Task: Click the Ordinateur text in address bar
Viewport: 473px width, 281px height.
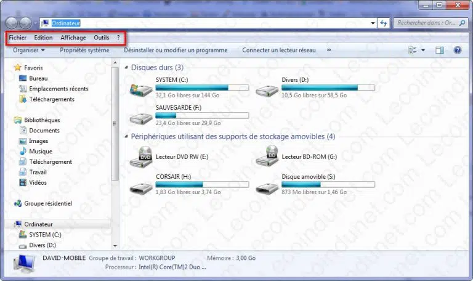Action: coord(66,23)
